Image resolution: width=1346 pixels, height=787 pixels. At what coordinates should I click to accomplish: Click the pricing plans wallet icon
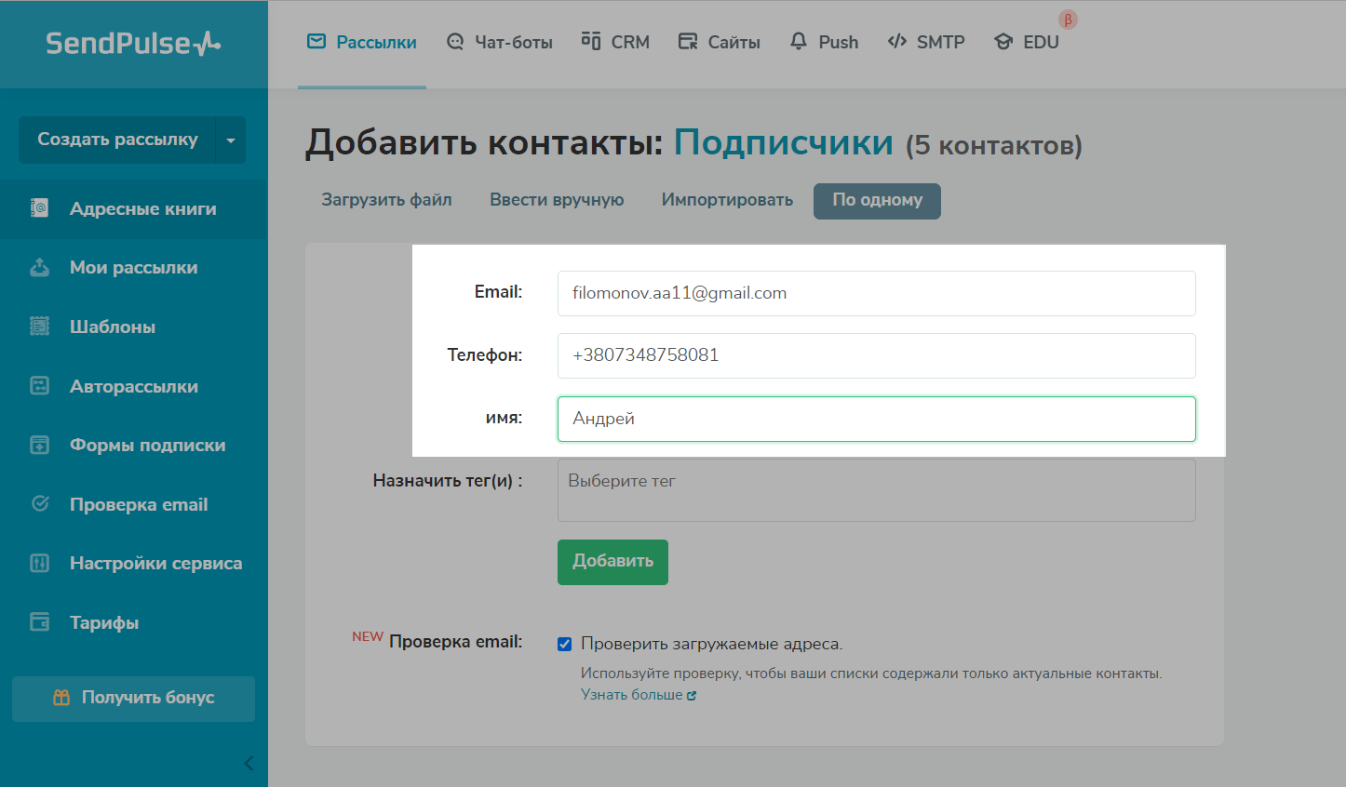tap(39, 622)
